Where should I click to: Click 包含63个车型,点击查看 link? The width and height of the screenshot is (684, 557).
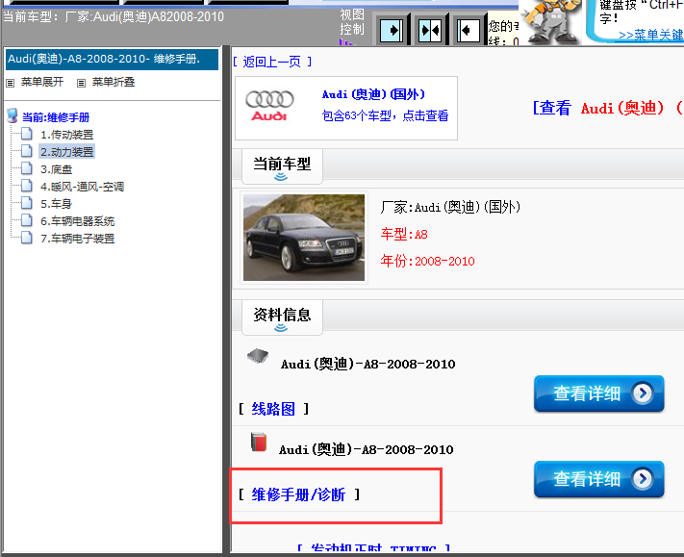385,115
